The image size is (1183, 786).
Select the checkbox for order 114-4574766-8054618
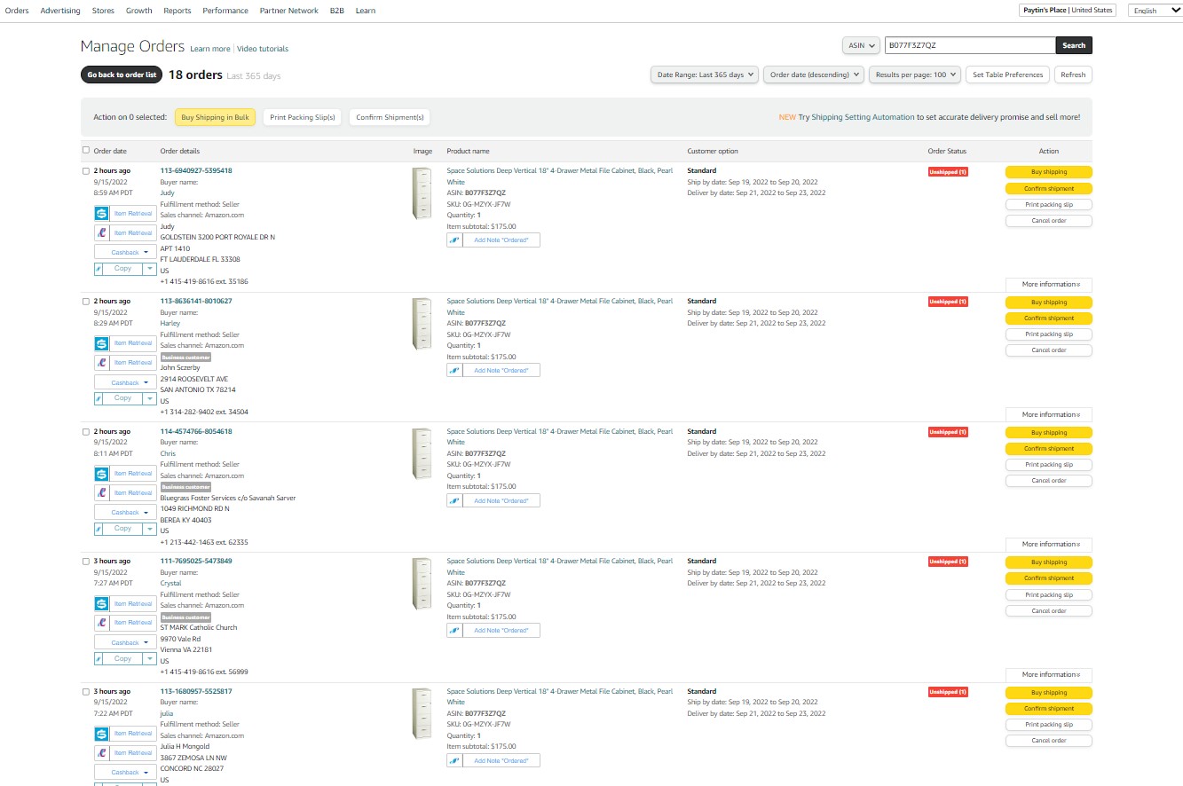click(x=86, y=432)
